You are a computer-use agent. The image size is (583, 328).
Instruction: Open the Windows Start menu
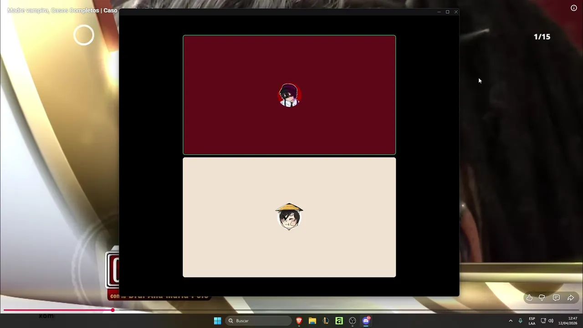pyautogui.click(x=217, y=321)
